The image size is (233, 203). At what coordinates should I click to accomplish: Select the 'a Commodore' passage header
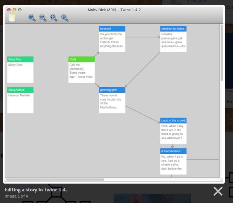click(173, 151)
